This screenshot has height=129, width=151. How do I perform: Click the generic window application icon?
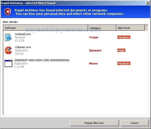[8, 63]
